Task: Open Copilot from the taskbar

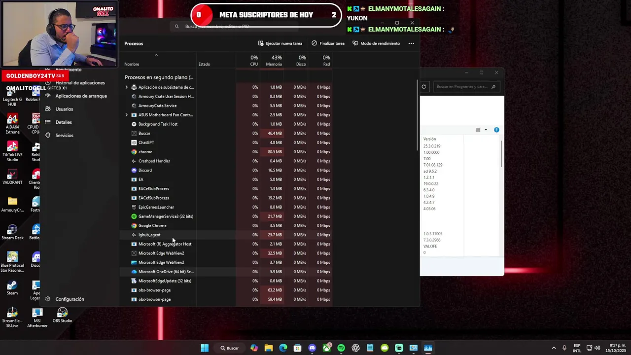Action: (x=254, y=348)
